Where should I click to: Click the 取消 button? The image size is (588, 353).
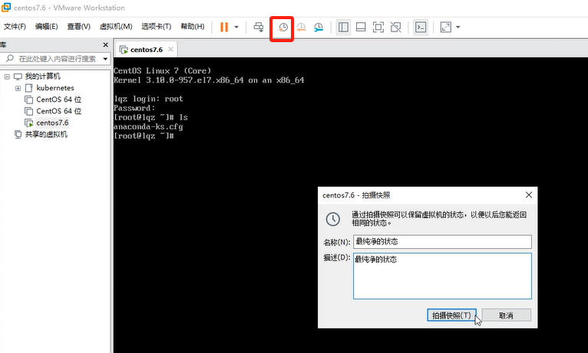[x=506, y=315]
